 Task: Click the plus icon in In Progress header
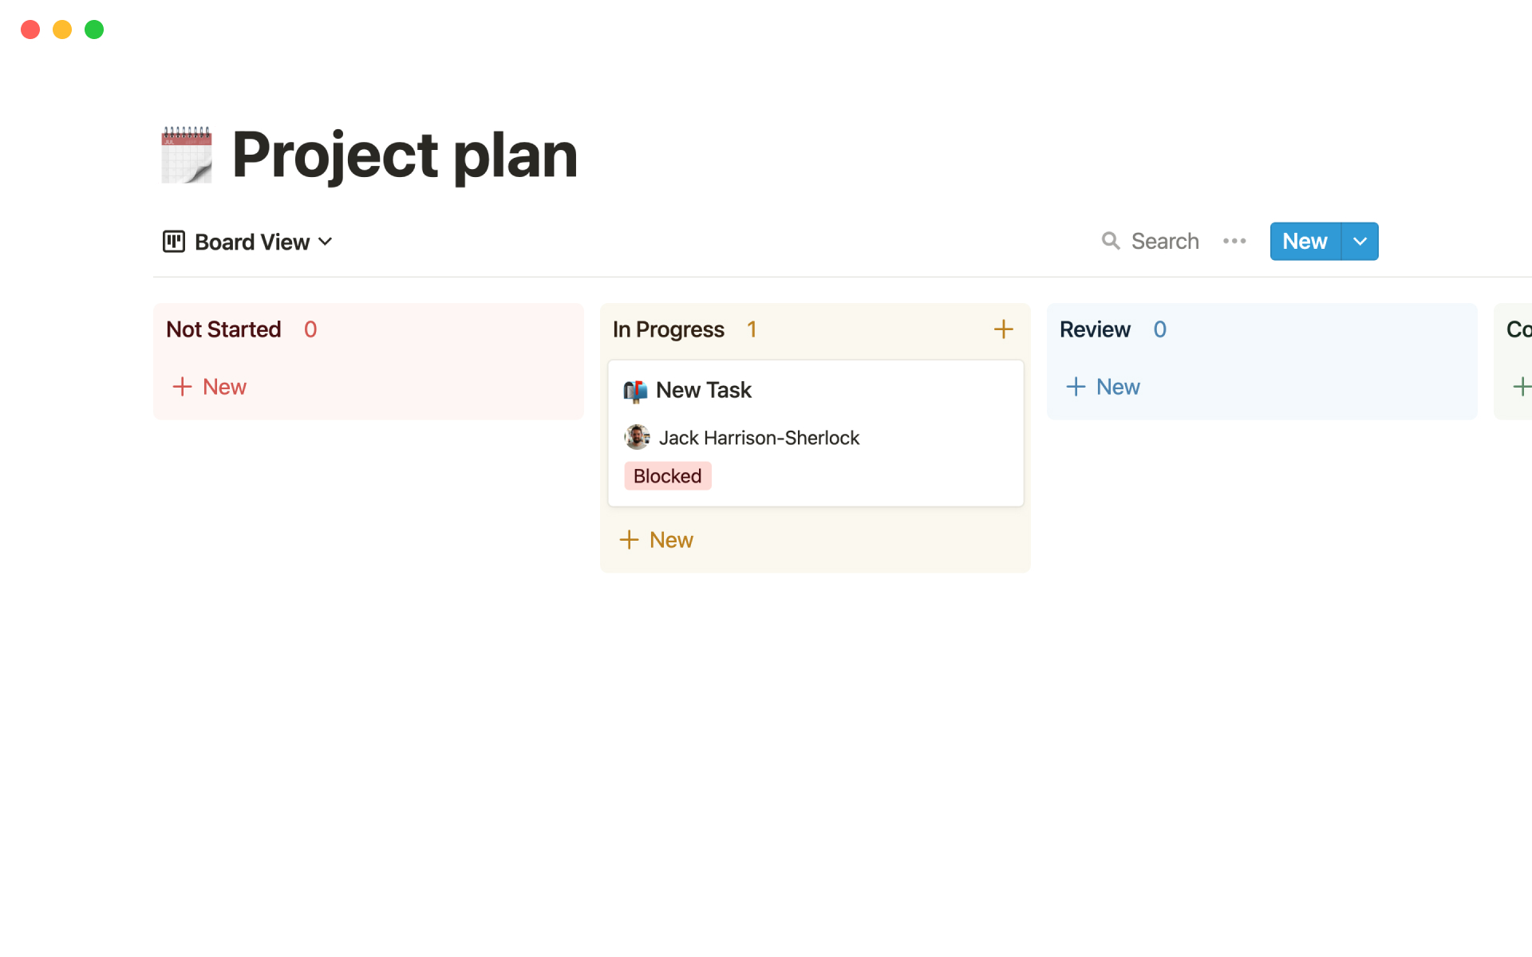(x=1003, y=329)
